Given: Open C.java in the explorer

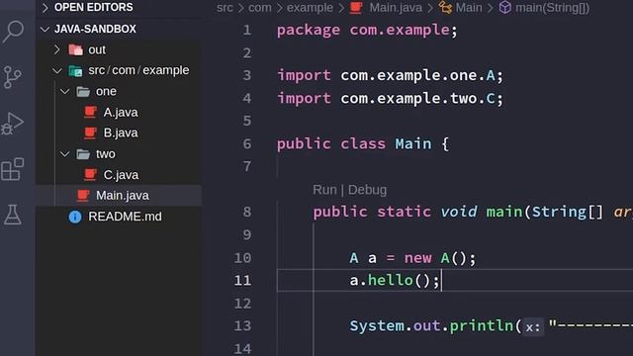Looking at the screenshot, I should [x=121, y=175].
